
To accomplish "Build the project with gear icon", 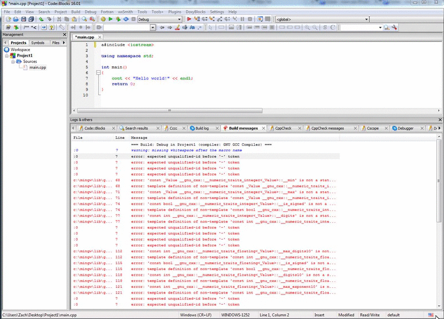I will [103, 19].
